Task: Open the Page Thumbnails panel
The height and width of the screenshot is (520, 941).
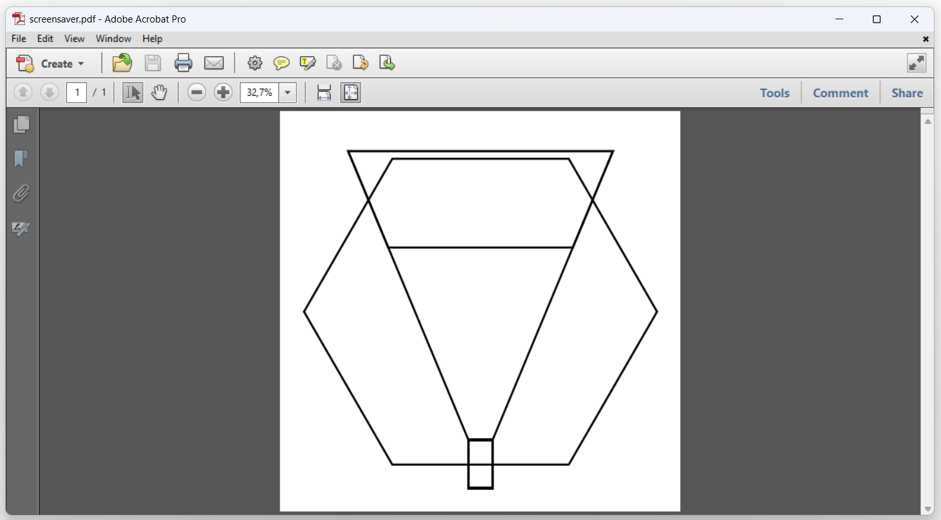Action: [x=21, y=124]
